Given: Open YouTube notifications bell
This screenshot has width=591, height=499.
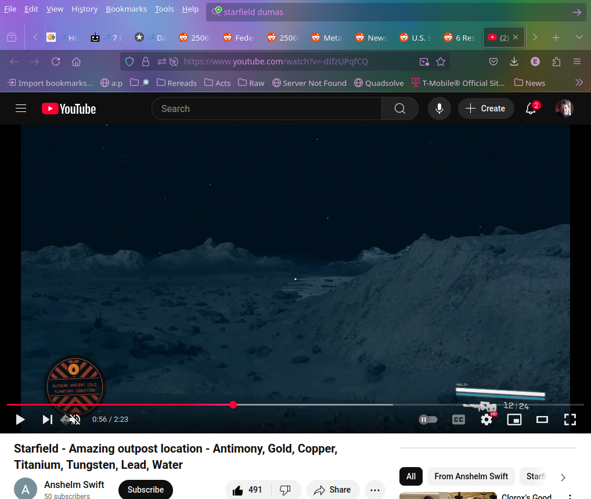Looking at the screenshot, I should (x=531, y=109).
